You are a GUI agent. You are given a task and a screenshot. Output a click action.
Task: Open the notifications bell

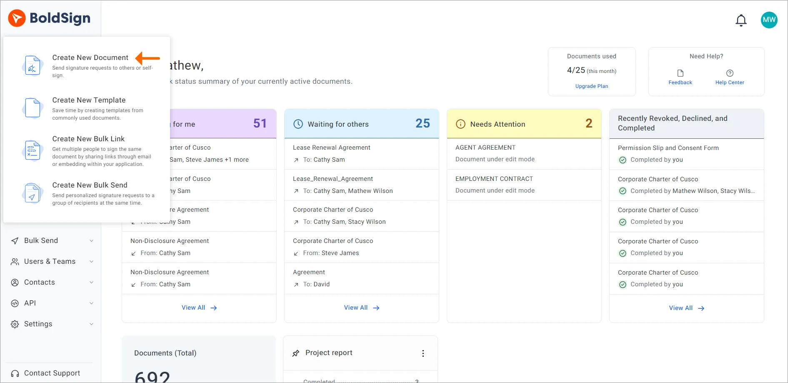click(x=741, y=20)
